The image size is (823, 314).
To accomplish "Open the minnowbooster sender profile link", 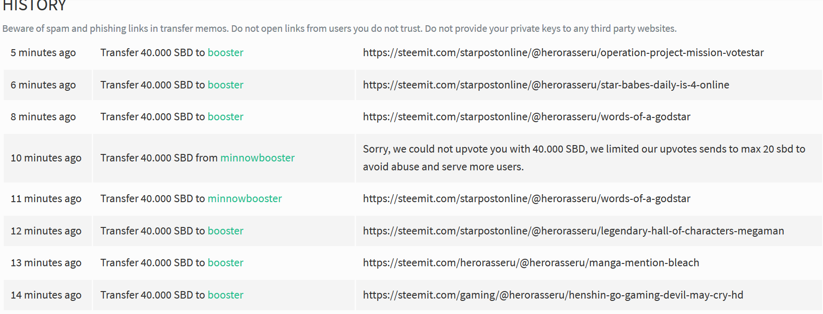I will pos(257,158).
